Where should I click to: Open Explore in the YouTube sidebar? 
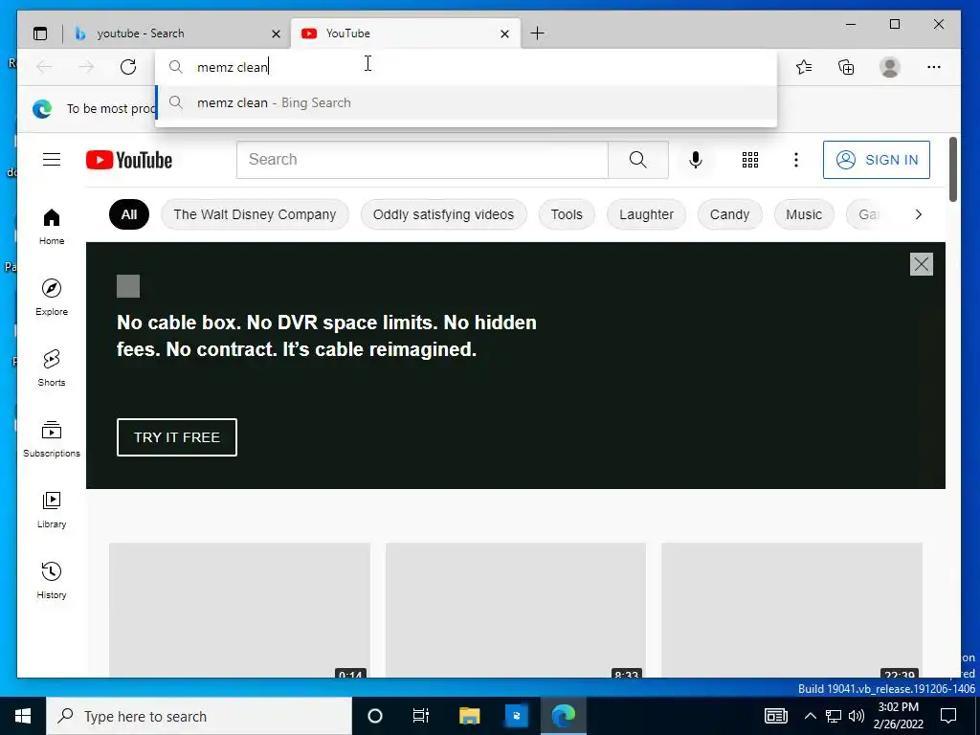pyautogui.click(x=52, y=298)
